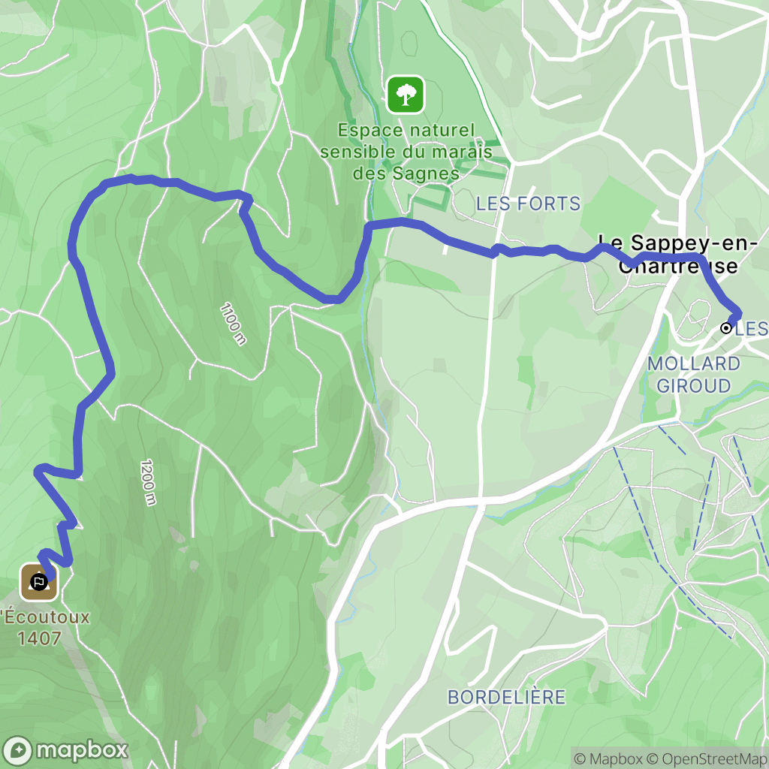Click the route start point circle marker
Image resolution: width=769 pixels, height=769 pixels.
726,328
